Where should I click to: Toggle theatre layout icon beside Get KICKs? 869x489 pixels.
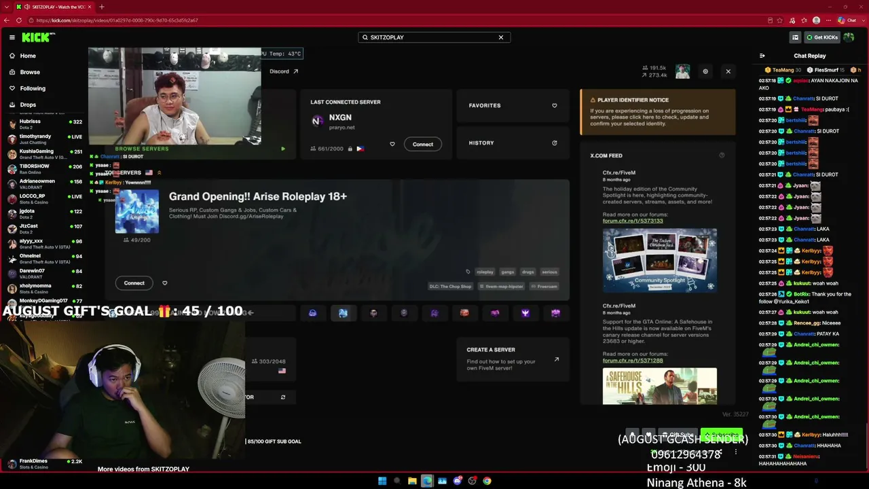[x=795, y=37]
